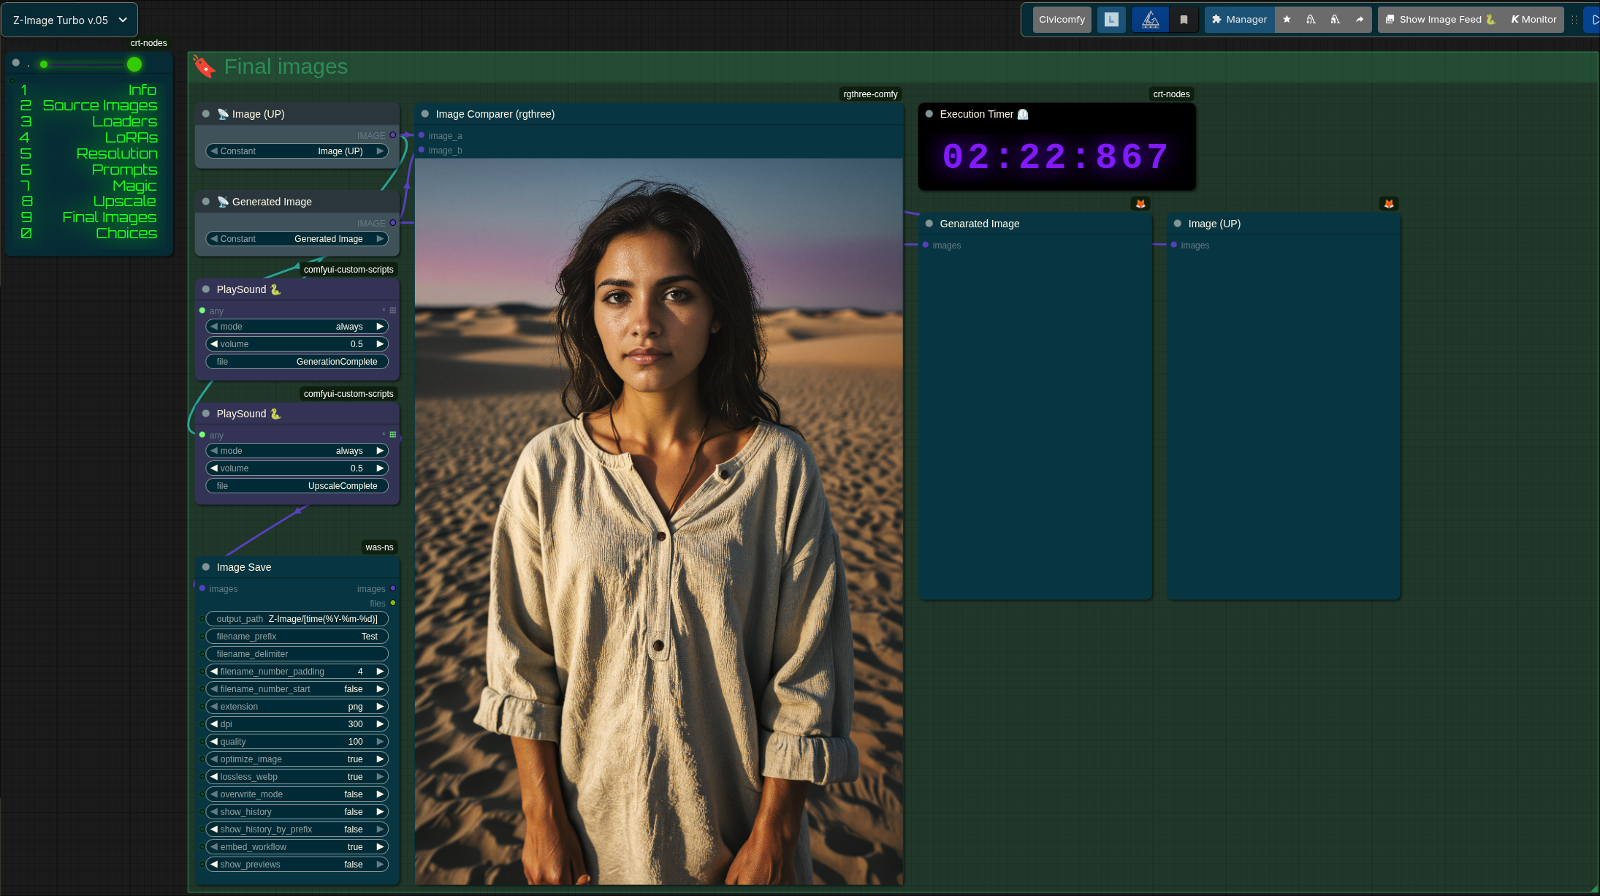Click the bookmark icon in top toolbar
Image resolution: width=1600 pixels, height=896 pixels.
tap(1184, 20)
